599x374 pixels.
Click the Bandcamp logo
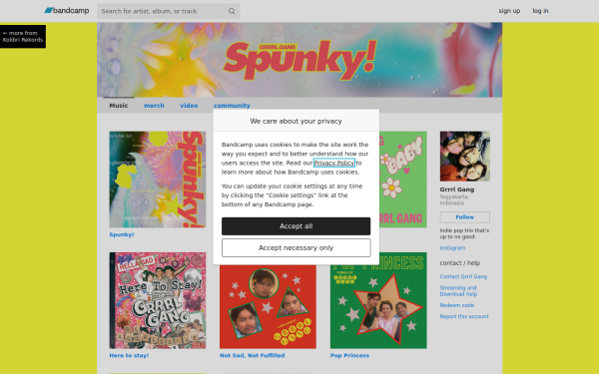[x=67, y=11]
